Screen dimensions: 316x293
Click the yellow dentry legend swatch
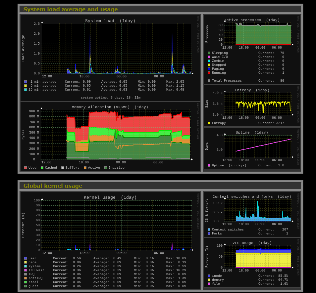coord(209,280)
